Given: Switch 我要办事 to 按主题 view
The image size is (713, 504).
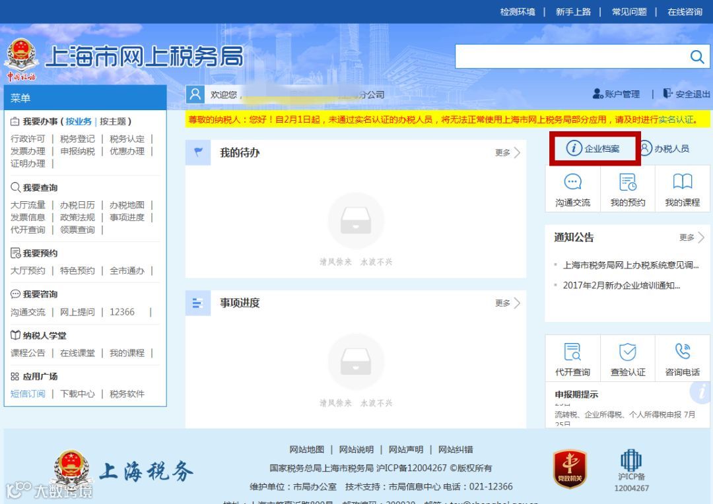Looking at the screenshot, I should pyautogui.click(x=113, y=121).
